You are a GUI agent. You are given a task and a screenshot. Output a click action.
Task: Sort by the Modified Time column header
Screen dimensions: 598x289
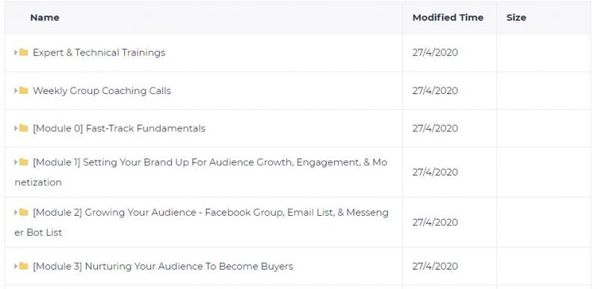448,17
